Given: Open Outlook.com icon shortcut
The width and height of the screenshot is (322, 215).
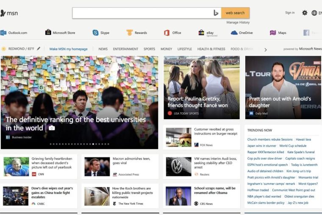Looking at the screenshot, I should click(x=3, y=33).
